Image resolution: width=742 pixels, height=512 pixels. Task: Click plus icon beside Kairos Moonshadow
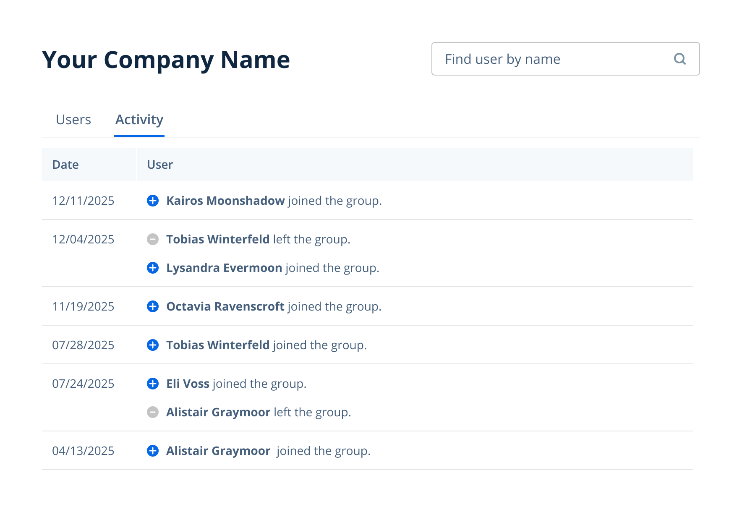153,201
